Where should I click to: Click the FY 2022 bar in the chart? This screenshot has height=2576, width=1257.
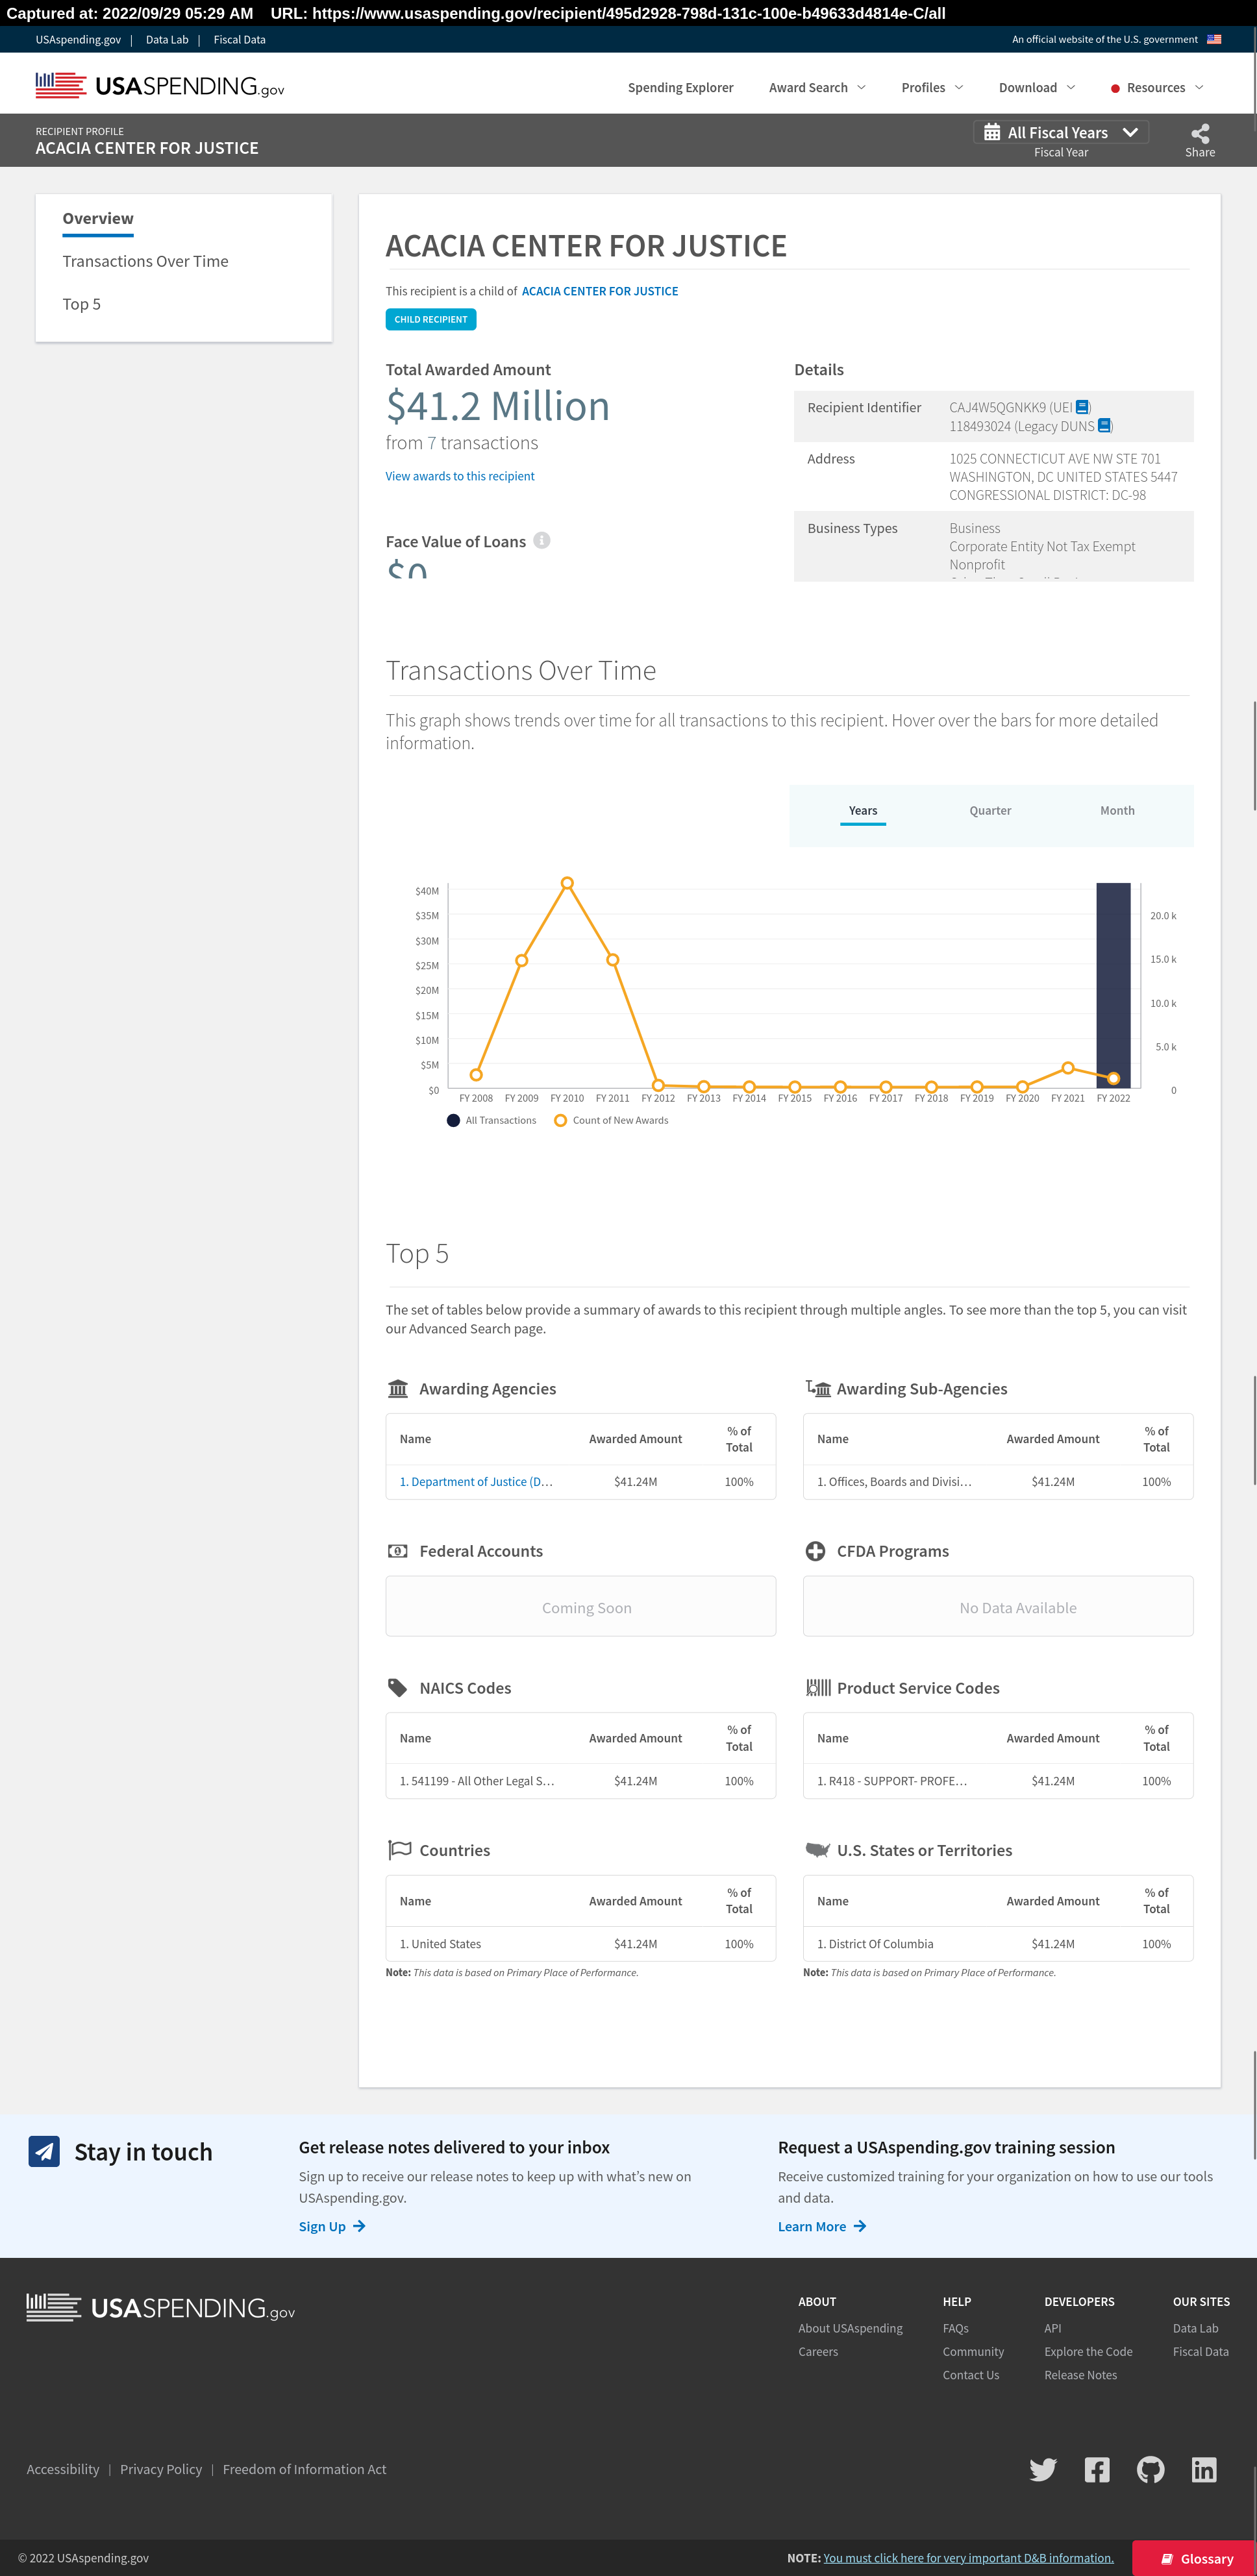(1113, 985)
